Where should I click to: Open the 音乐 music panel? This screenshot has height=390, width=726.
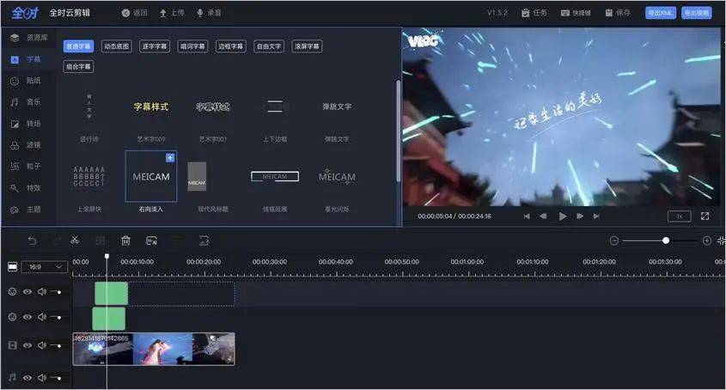(x=27, y=102)
